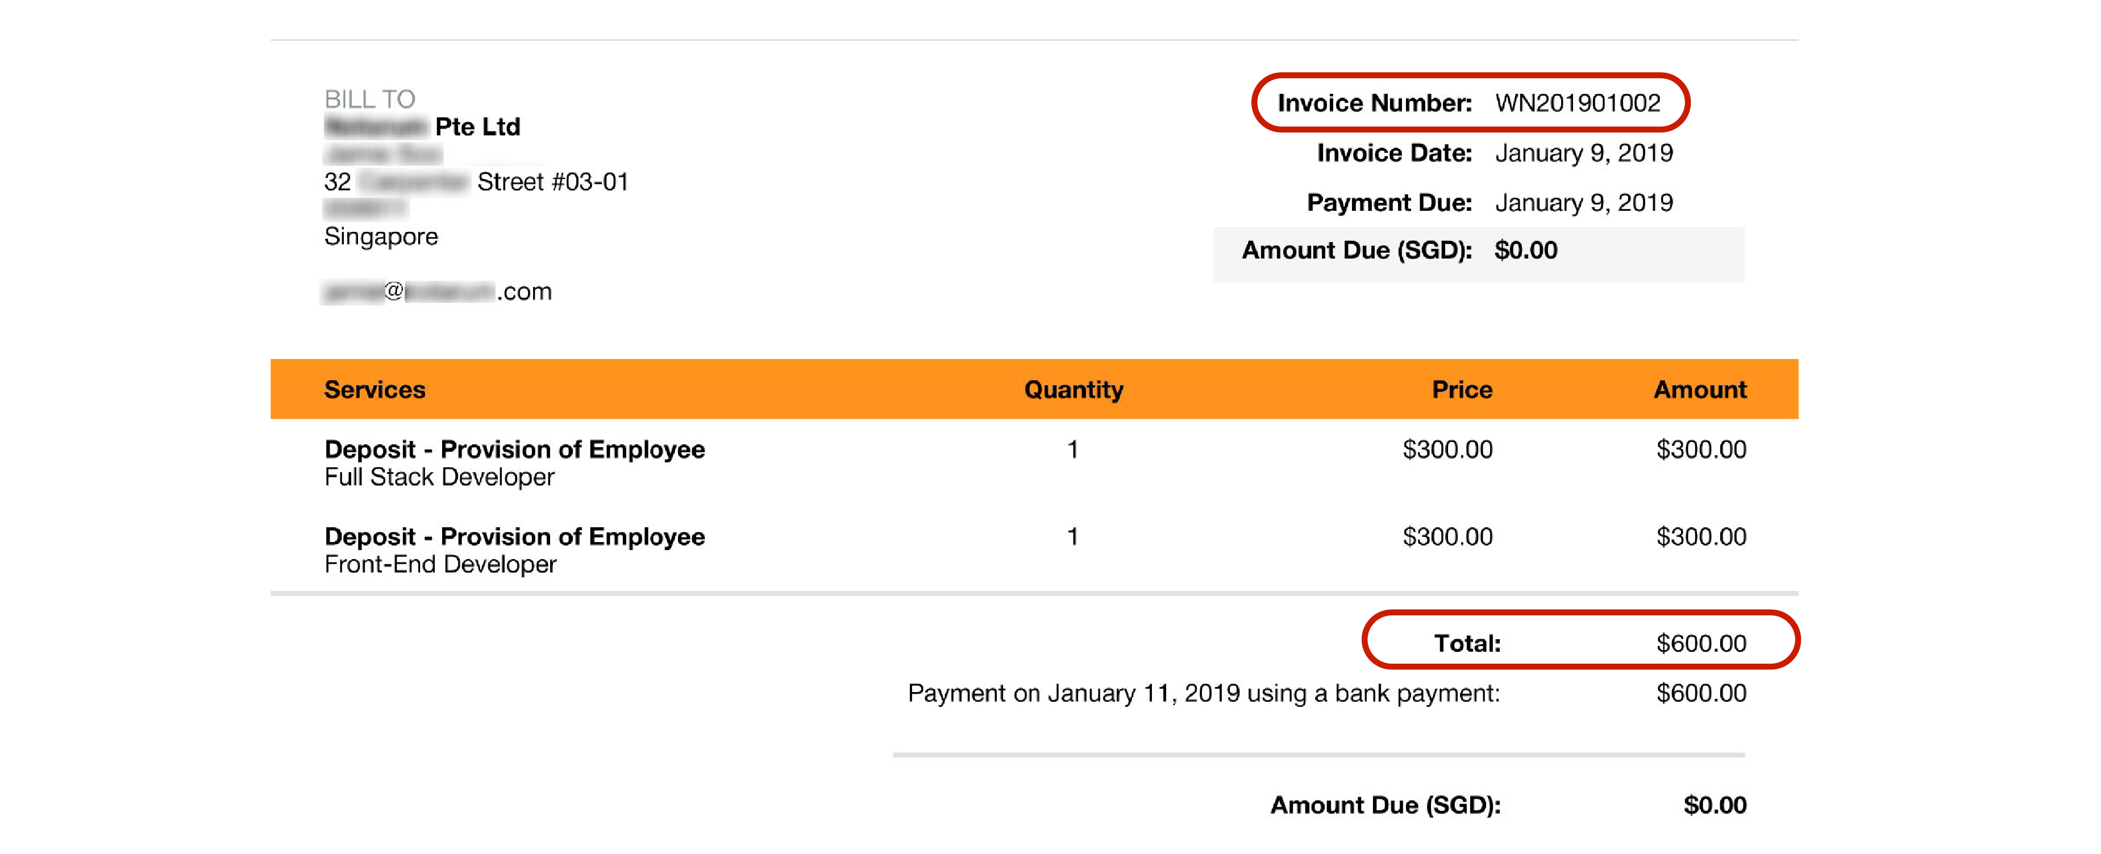2101x854 pixels.
Task: Click the Invoice Date January 9, 2019
Action: coord(1583,152)
